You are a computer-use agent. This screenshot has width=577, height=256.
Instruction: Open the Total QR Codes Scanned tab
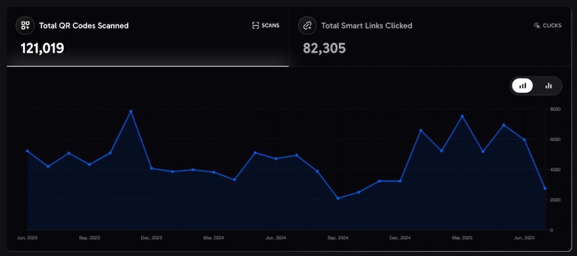(x=148, y=37)
